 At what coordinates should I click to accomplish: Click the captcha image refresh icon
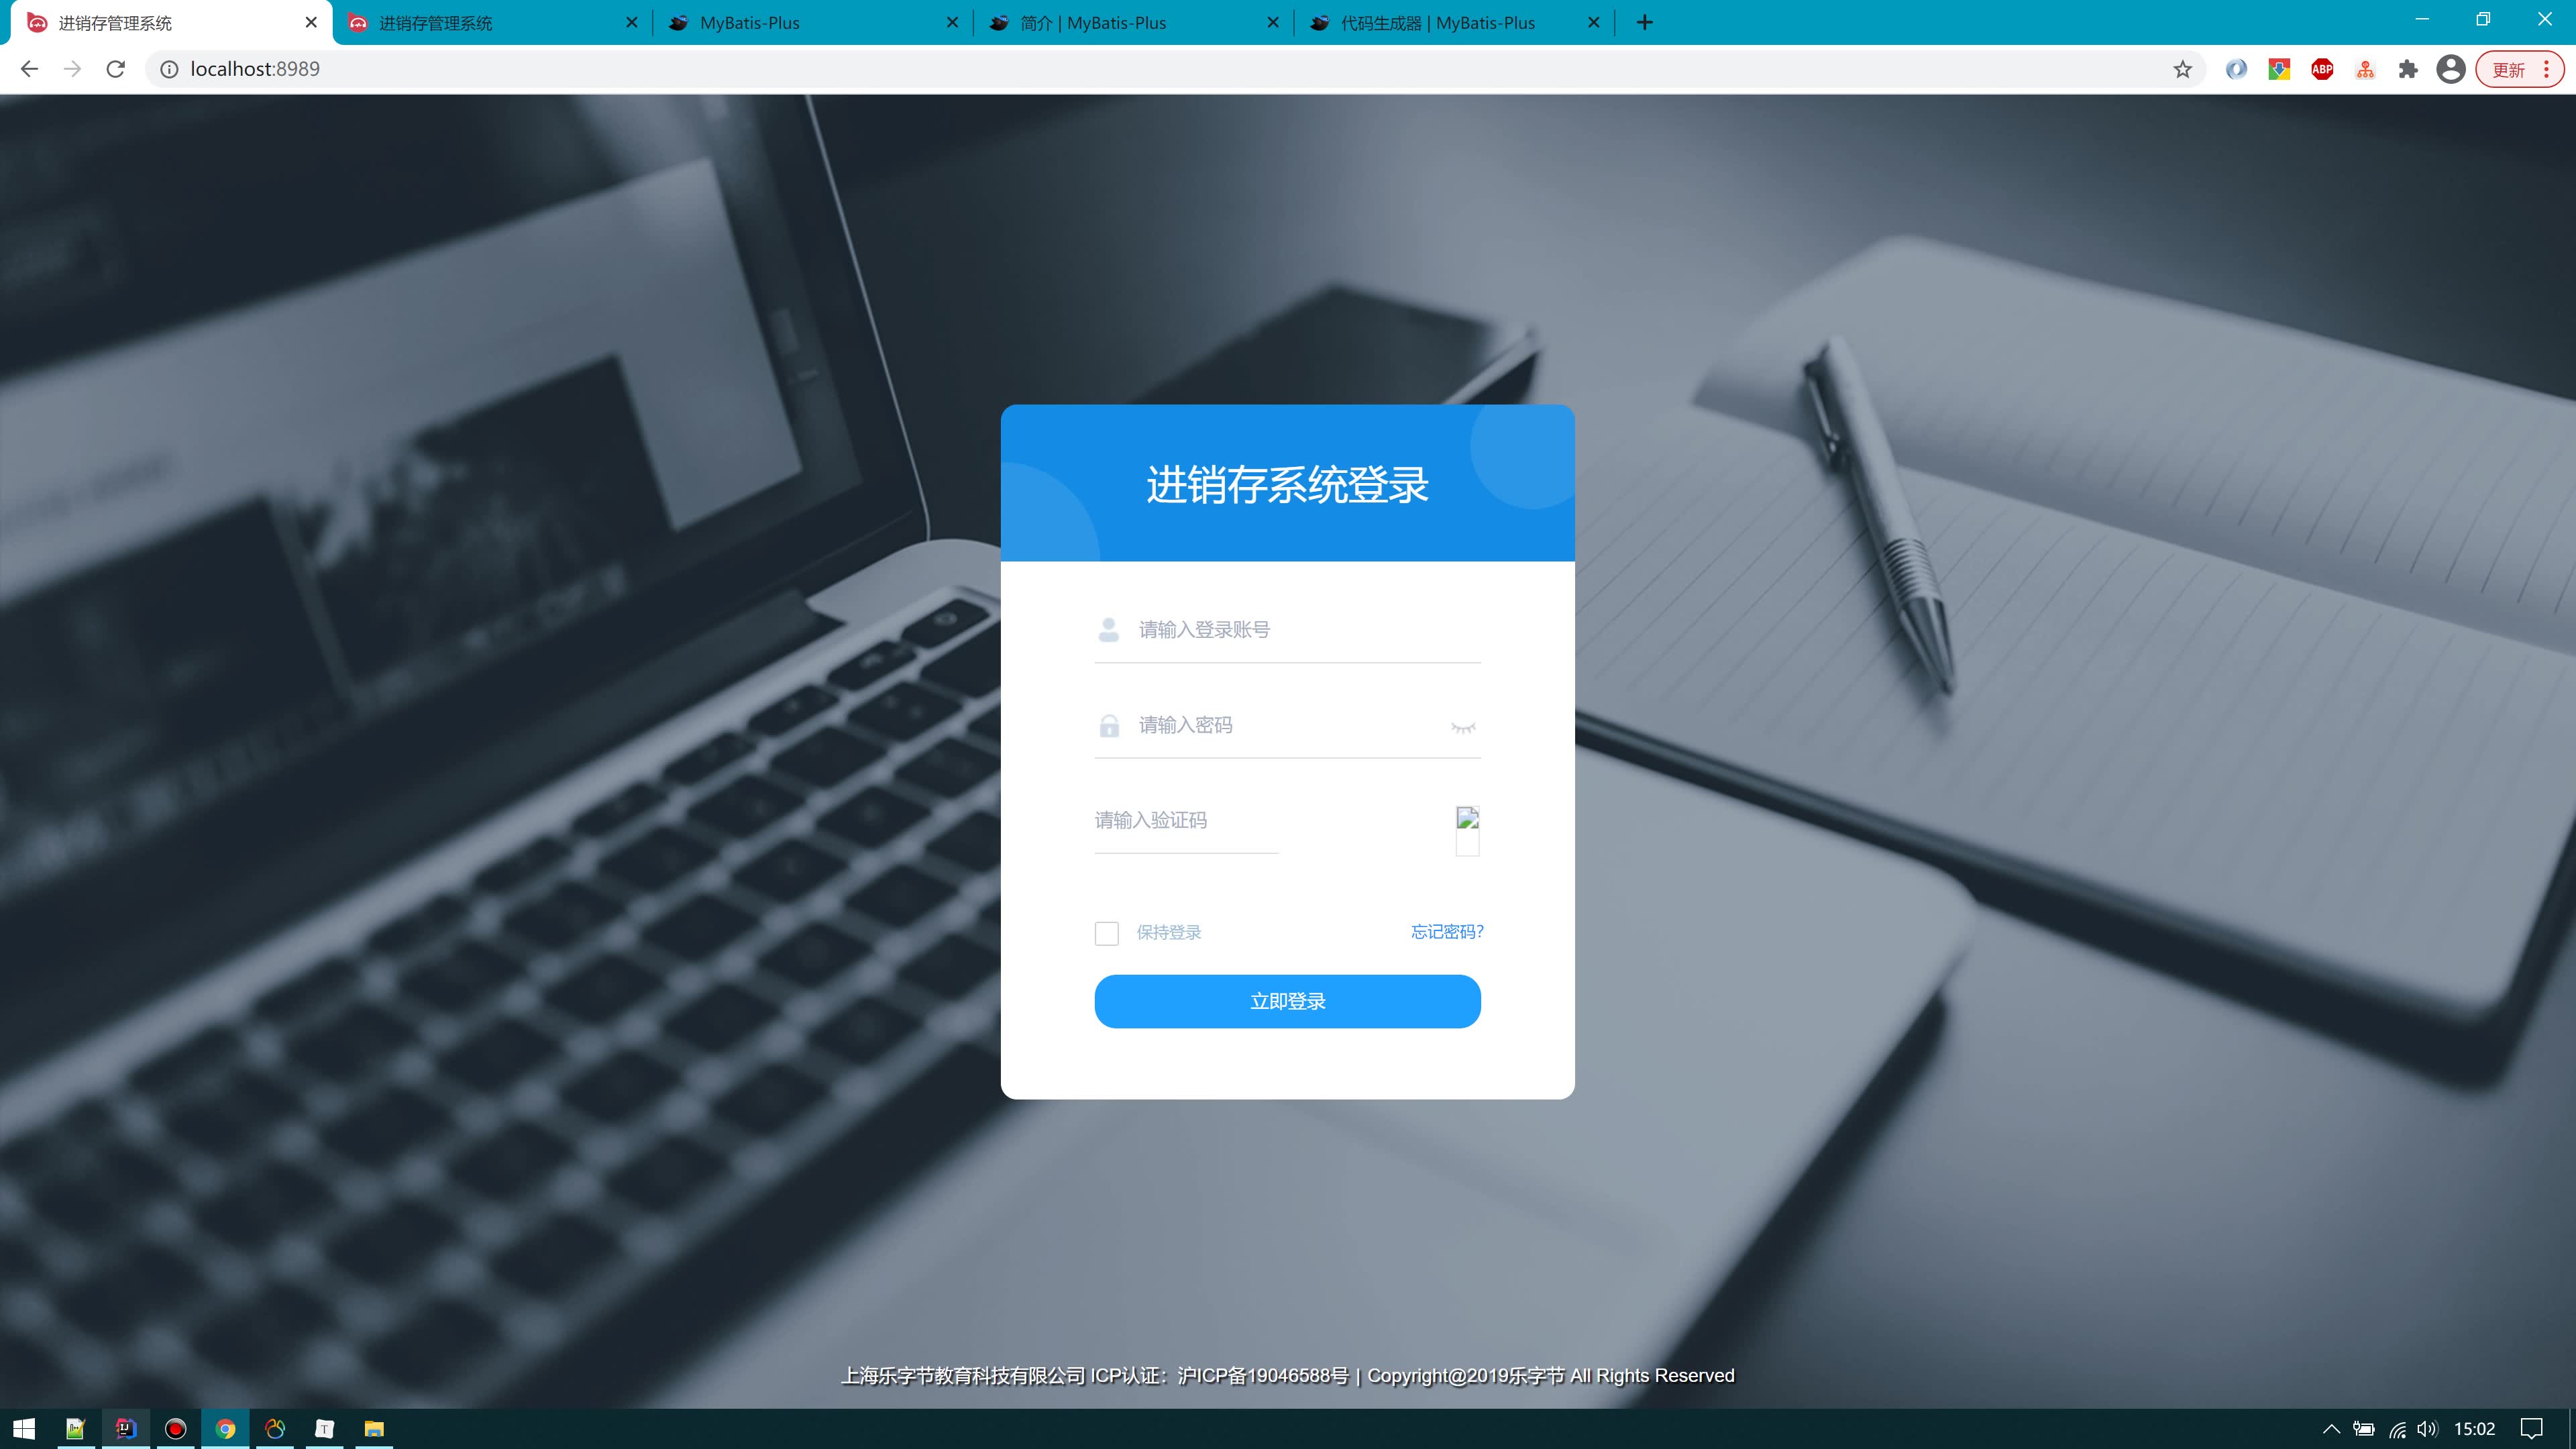[1465, 817]
